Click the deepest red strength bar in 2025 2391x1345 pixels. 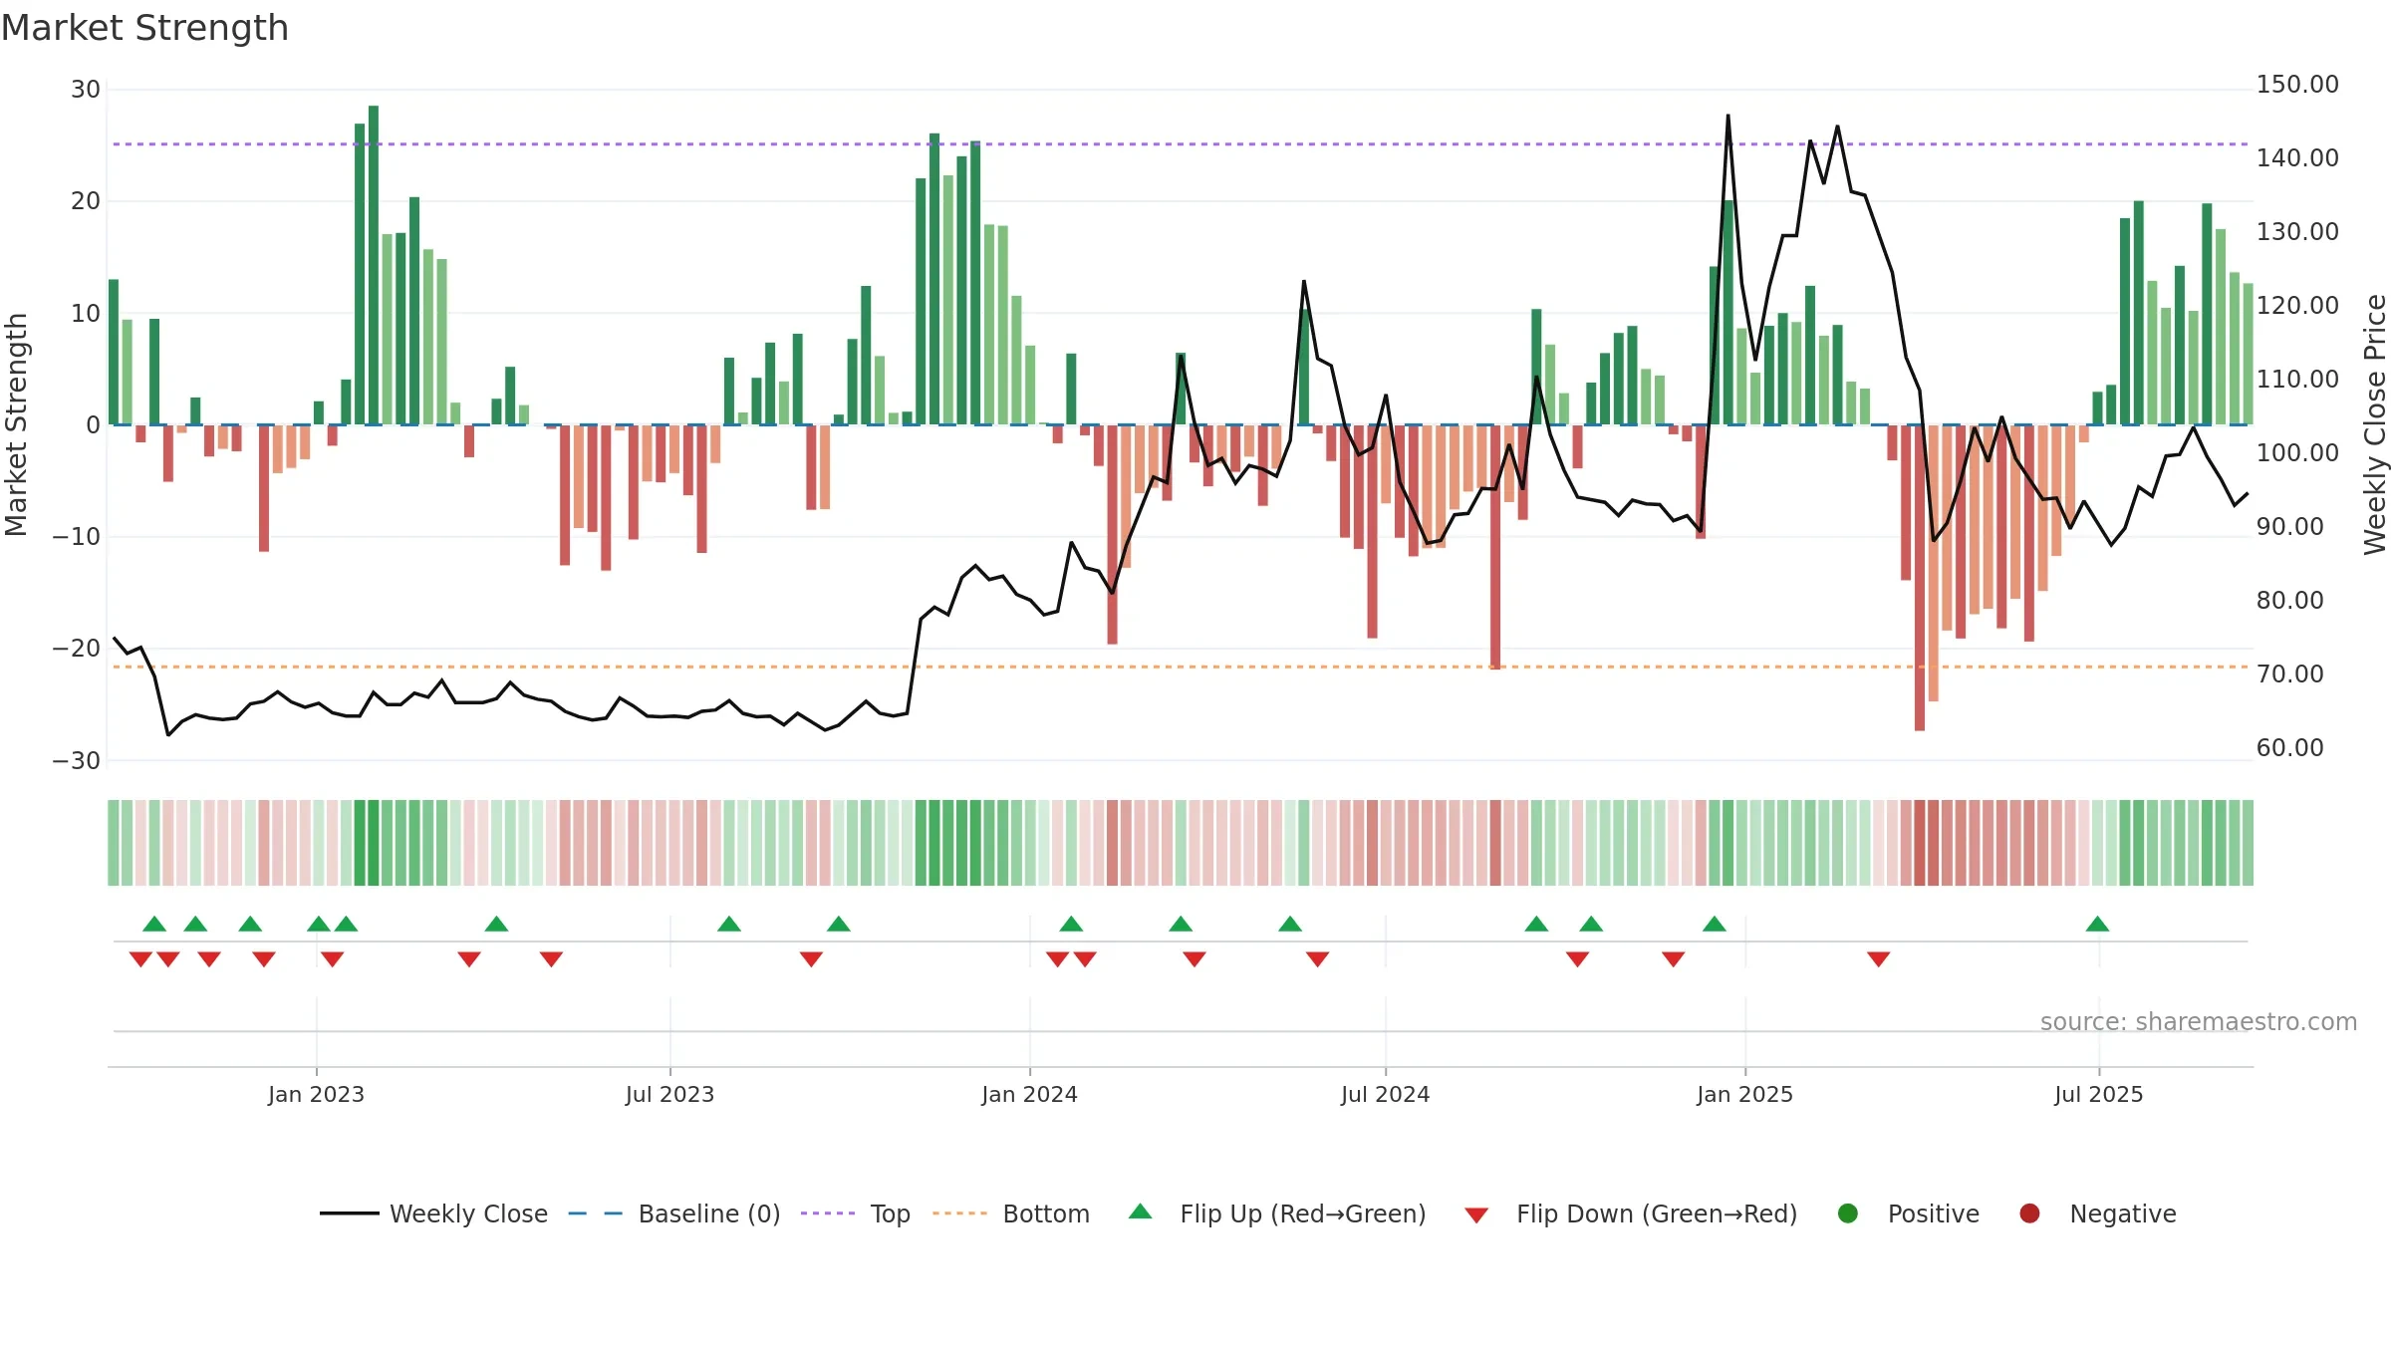point(1920,578)
